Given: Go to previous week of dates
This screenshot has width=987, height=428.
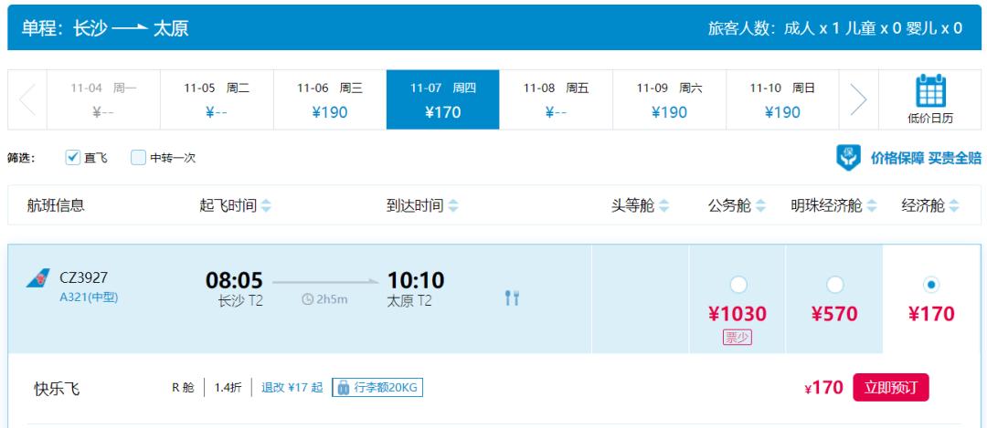Looking at the screenshot, I should pos(27,100).
